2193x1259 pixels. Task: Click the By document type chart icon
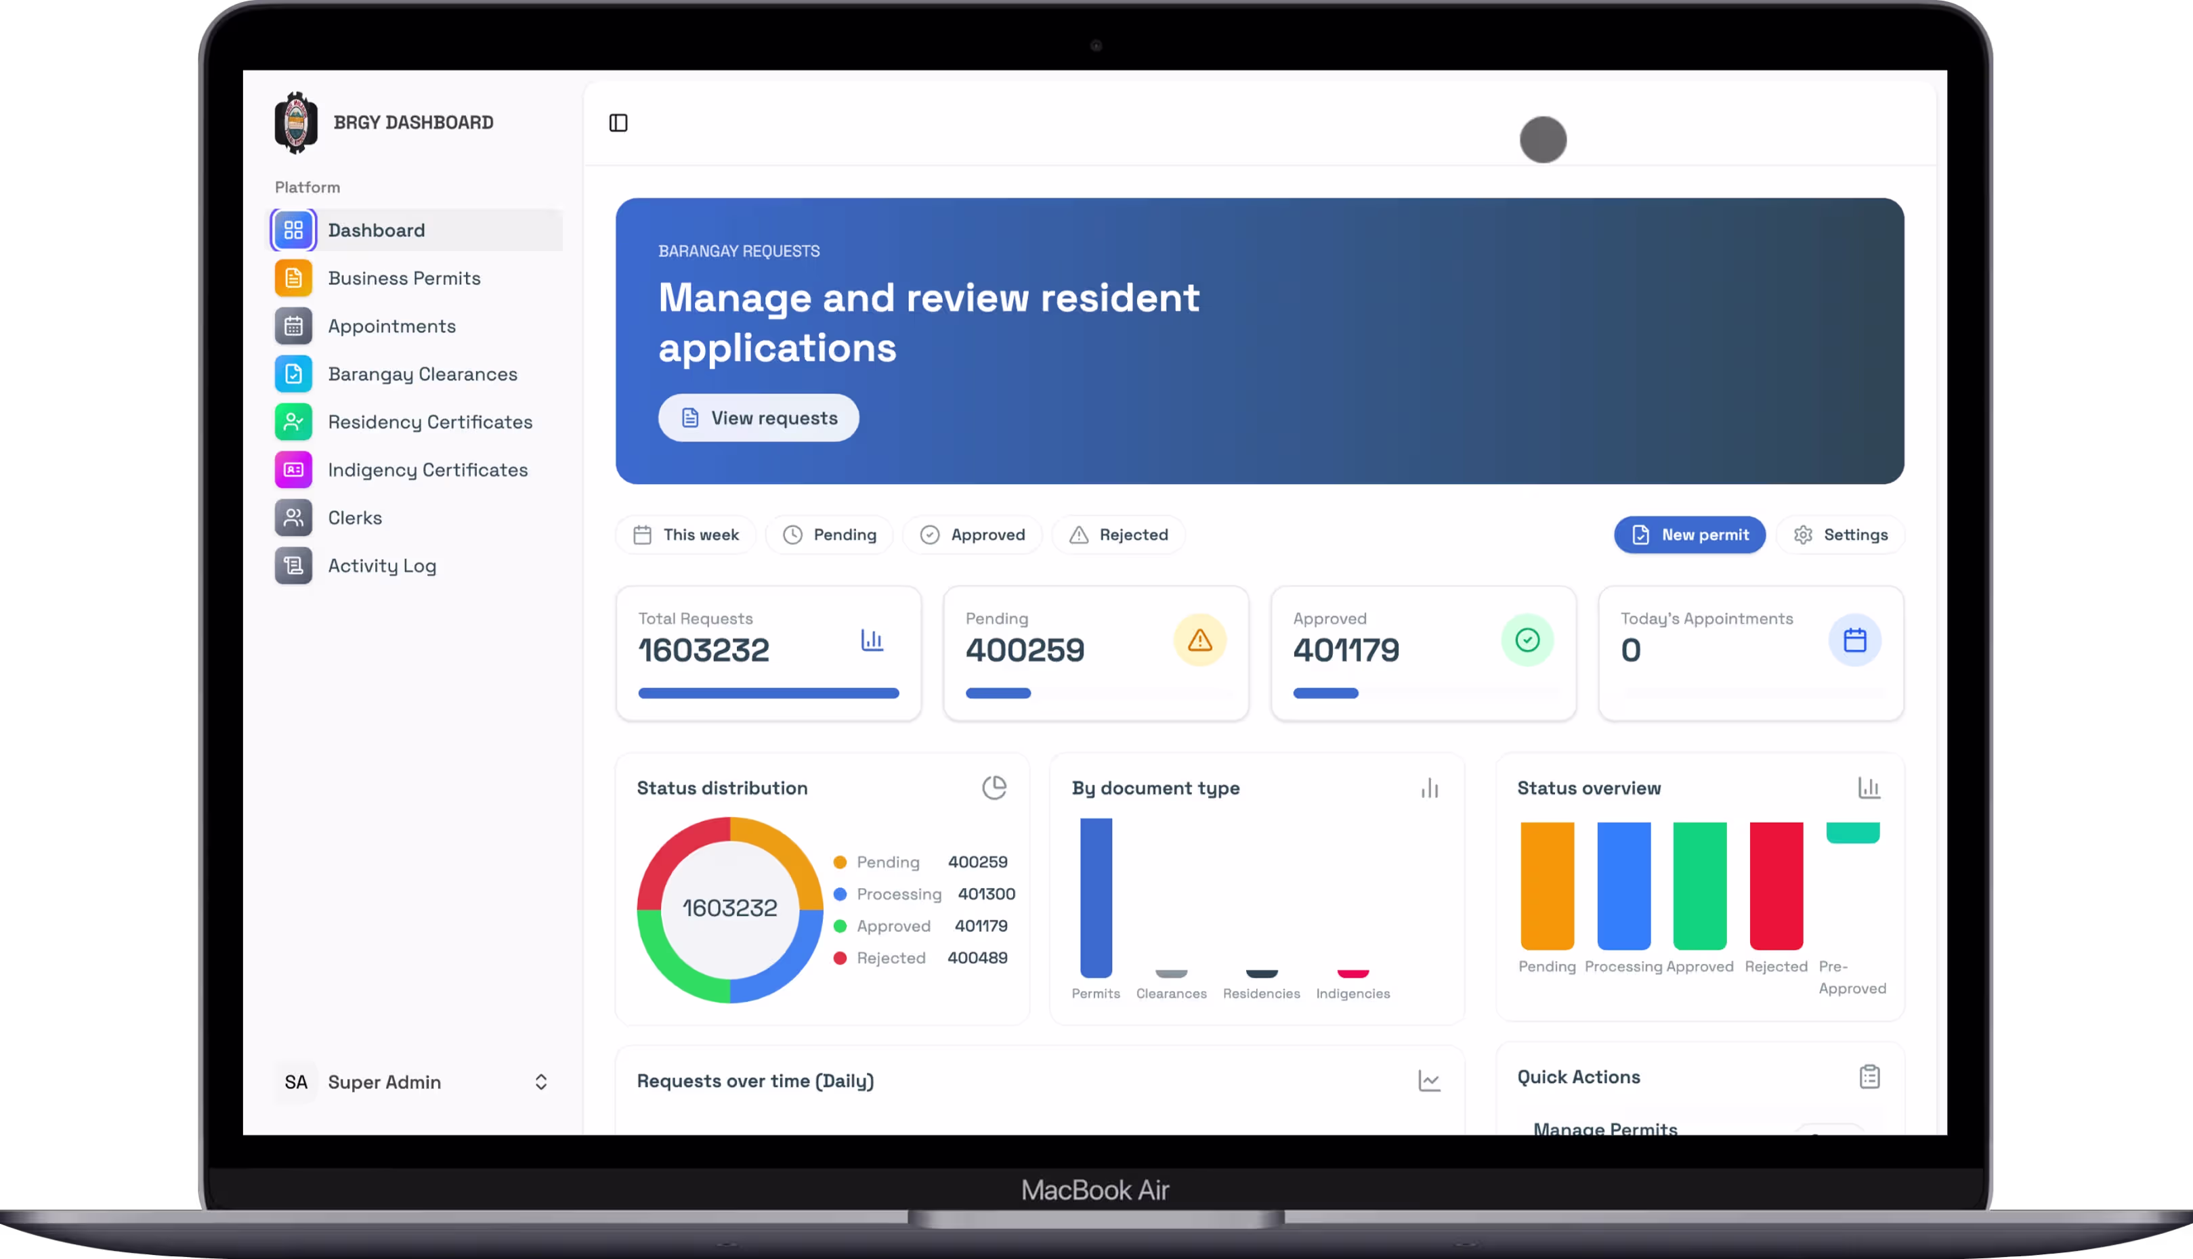tap(1429, 788)
